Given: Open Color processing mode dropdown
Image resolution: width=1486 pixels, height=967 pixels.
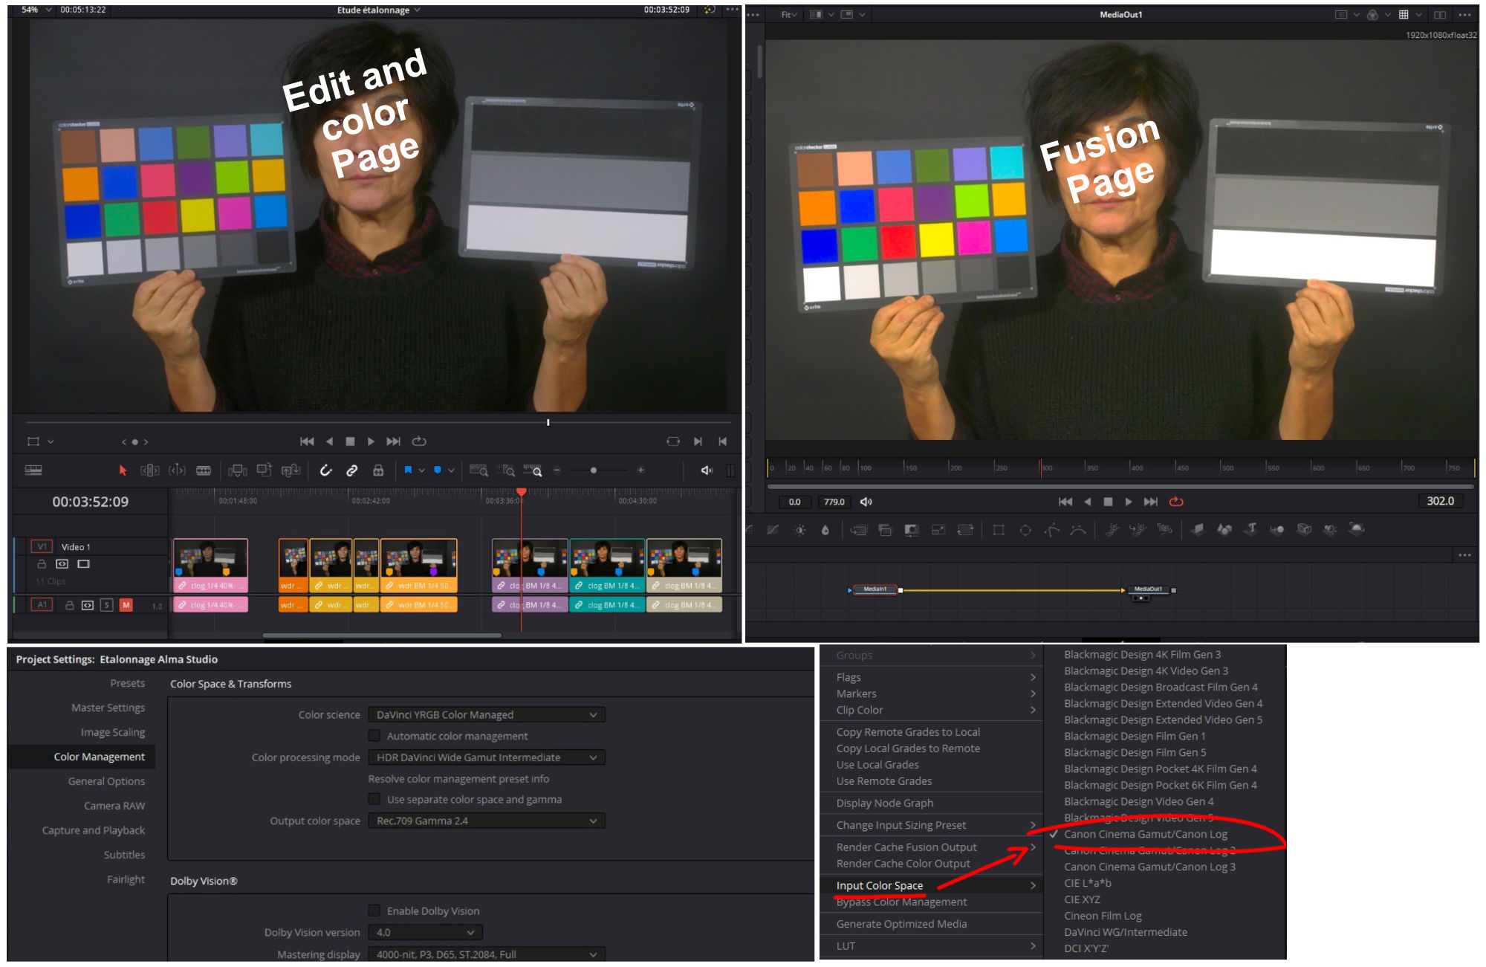Looking at the screenshot, I should point(487,757).
